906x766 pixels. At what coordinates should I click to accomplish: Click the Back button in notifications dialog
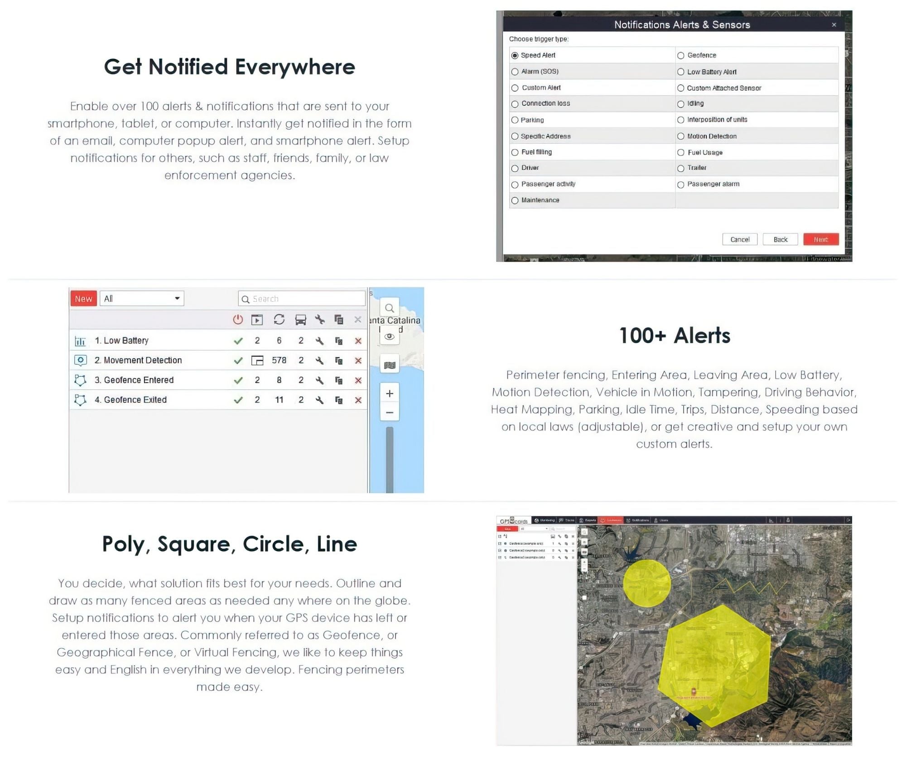[779, 239]
